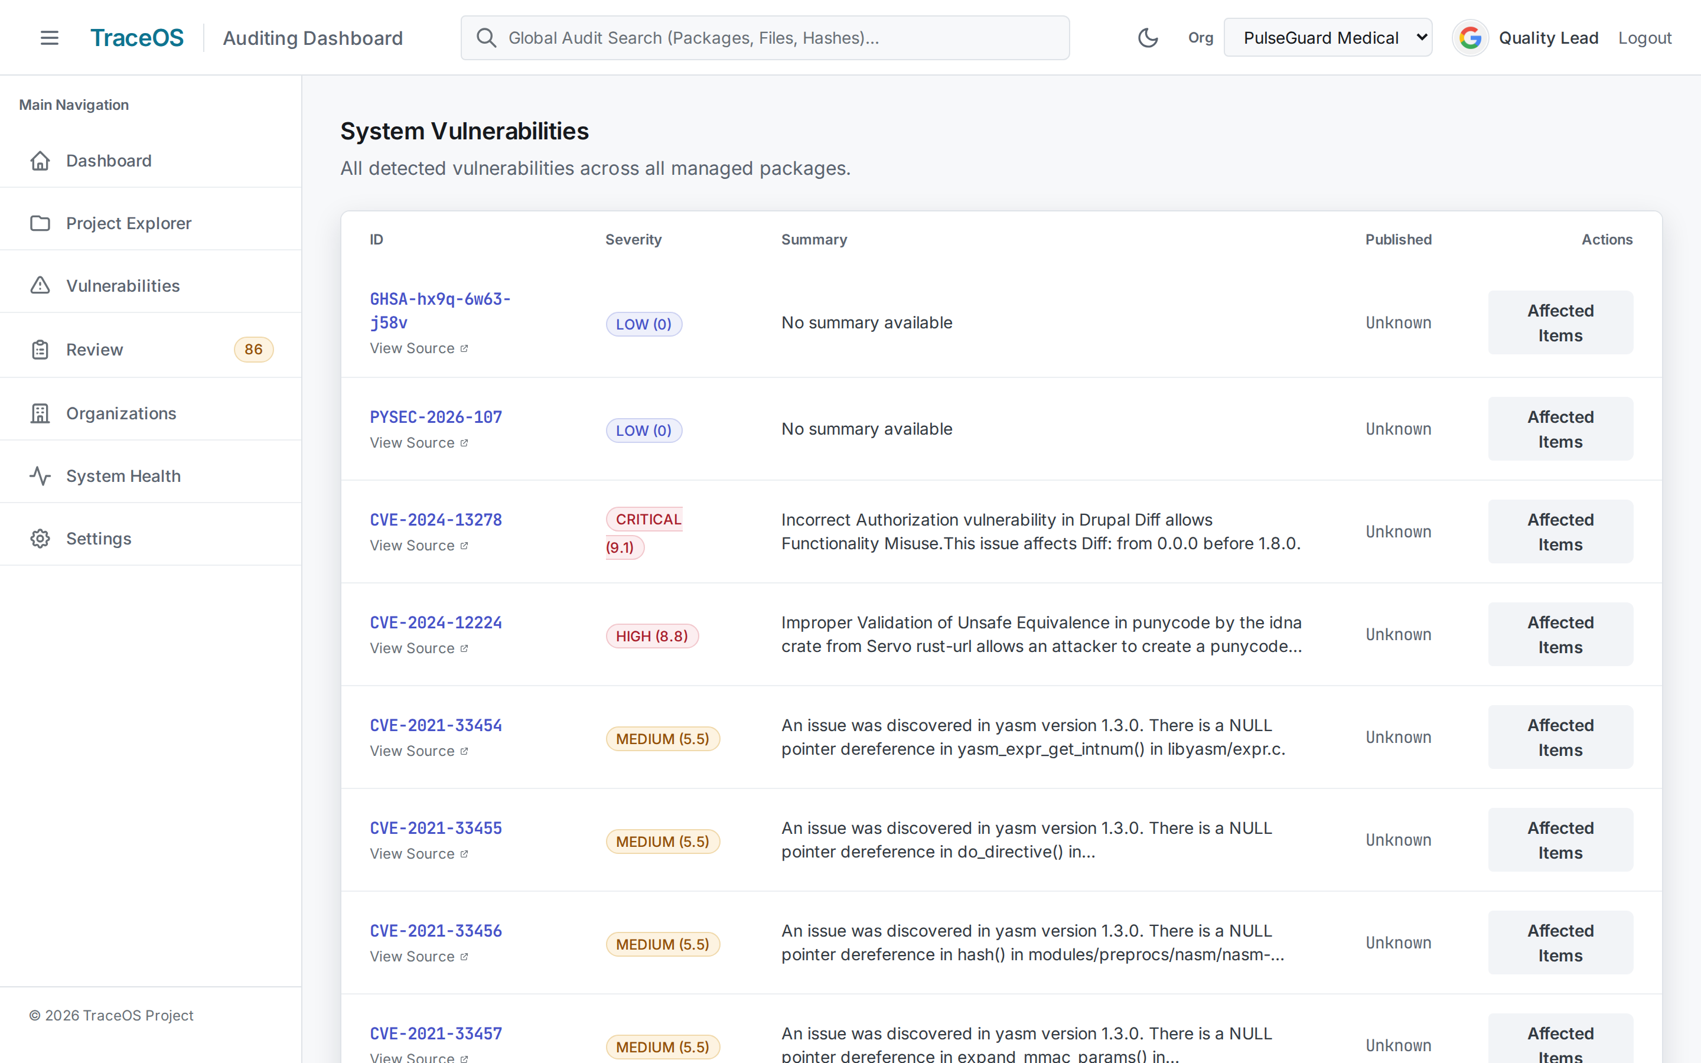The image size is (1701, 1063).
Task: Click the Vulnerabilities warning triangle icon
Action: 40,285
